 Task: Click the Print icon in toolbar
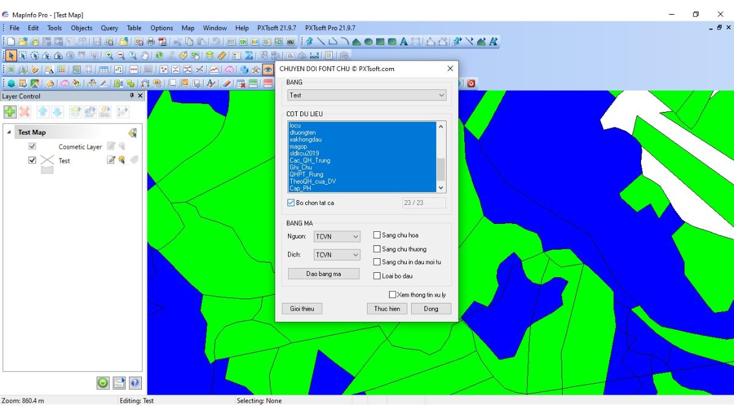pyautogui.click(x=150, y=42)
